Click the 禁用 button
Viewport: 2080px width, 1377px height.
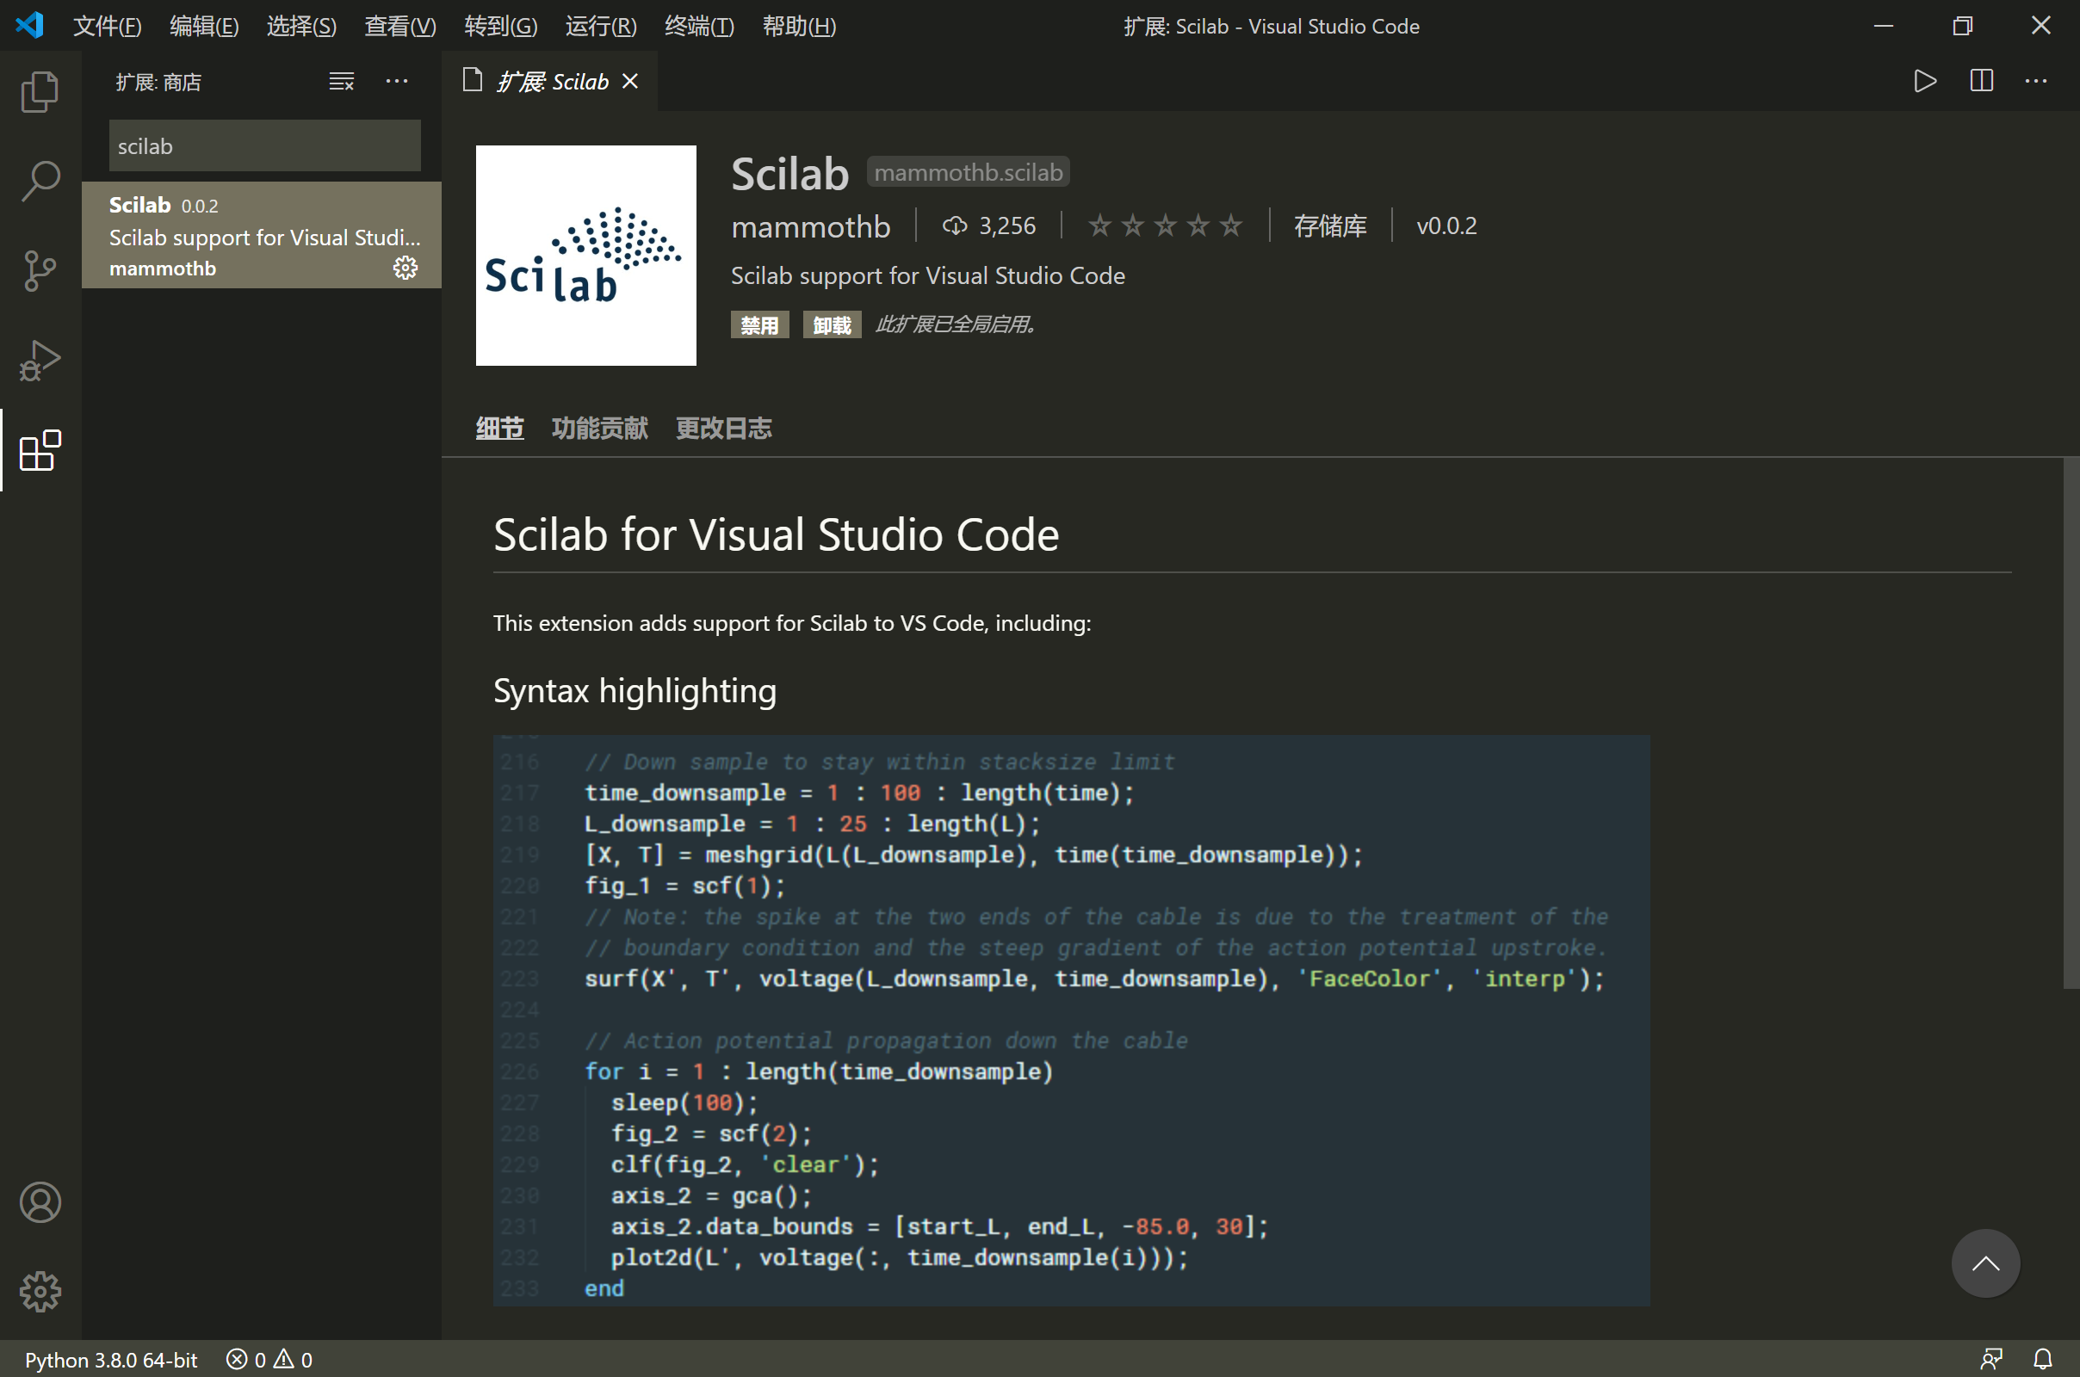tap(759, 324)
